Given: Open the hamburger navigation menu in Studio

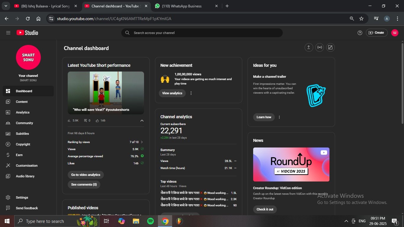Looking at the screenshot, I should [x=8, y=33].
